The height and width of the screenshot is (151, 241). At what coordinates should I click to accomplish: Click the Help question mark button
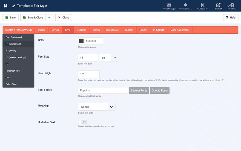tap(230, 18)
